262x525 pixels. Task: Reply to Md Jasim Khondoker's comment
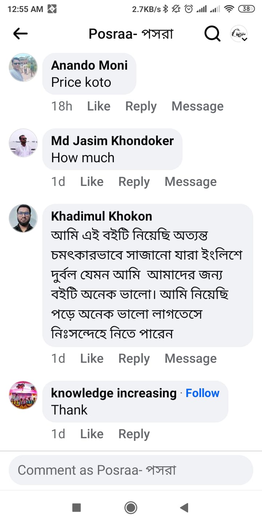(134, 182)
